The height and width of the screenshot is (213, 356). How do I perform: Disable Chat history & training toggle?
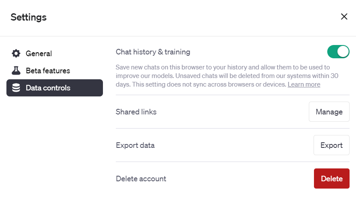[x=338, y=52]
